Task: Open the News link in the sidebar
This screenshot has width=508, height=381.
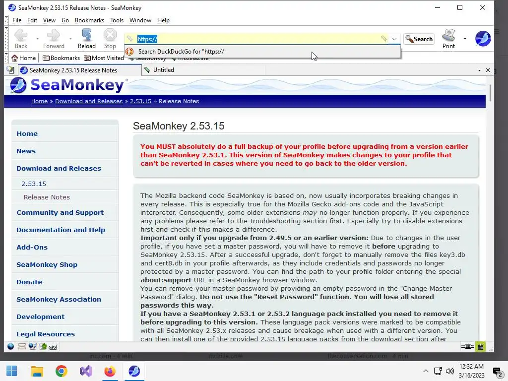Action: click(26, 151)
